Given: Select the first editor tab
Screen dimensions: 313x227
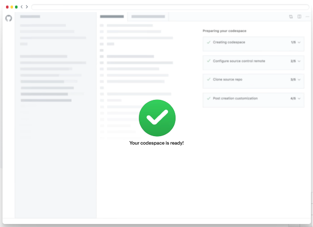Looking at the screenshot, I should [x=112, y=17].
